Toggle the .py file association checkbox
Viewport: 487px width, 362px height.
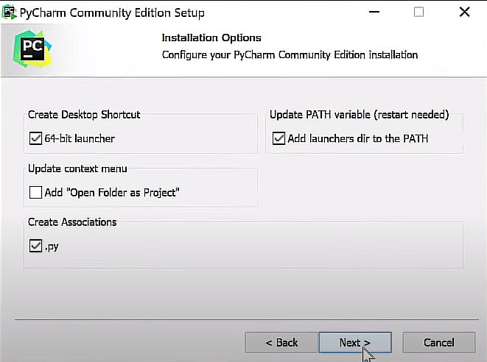coord(35,246)
